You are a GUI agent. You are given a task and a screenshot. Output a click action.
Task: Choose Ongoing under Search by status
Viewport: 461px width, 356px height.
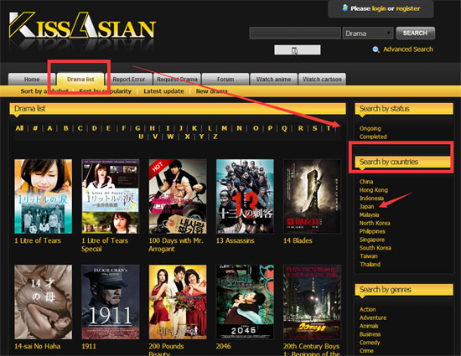(x=370, y=128)
